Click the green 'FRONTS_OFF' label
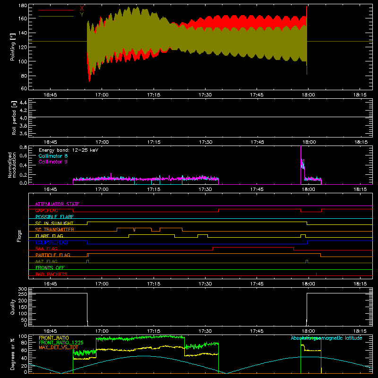Viewport: 378px width, 378px height. click(50, 267)
